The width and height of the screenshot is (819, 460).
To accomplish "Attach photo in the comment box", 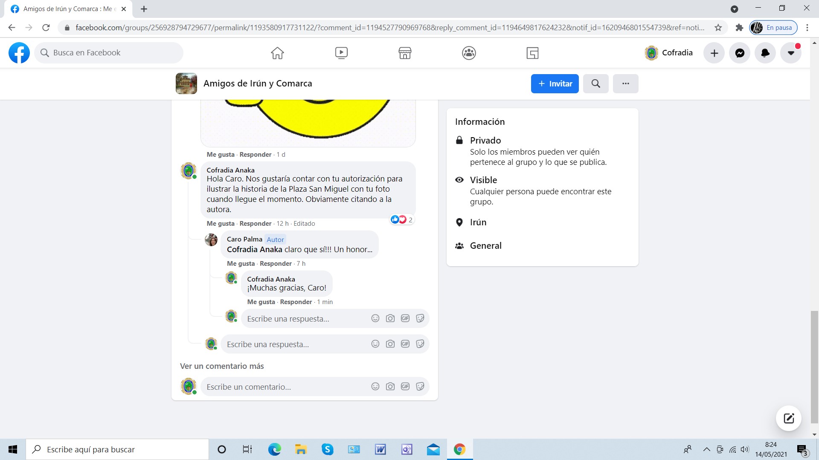I will [x=390, y=386].
